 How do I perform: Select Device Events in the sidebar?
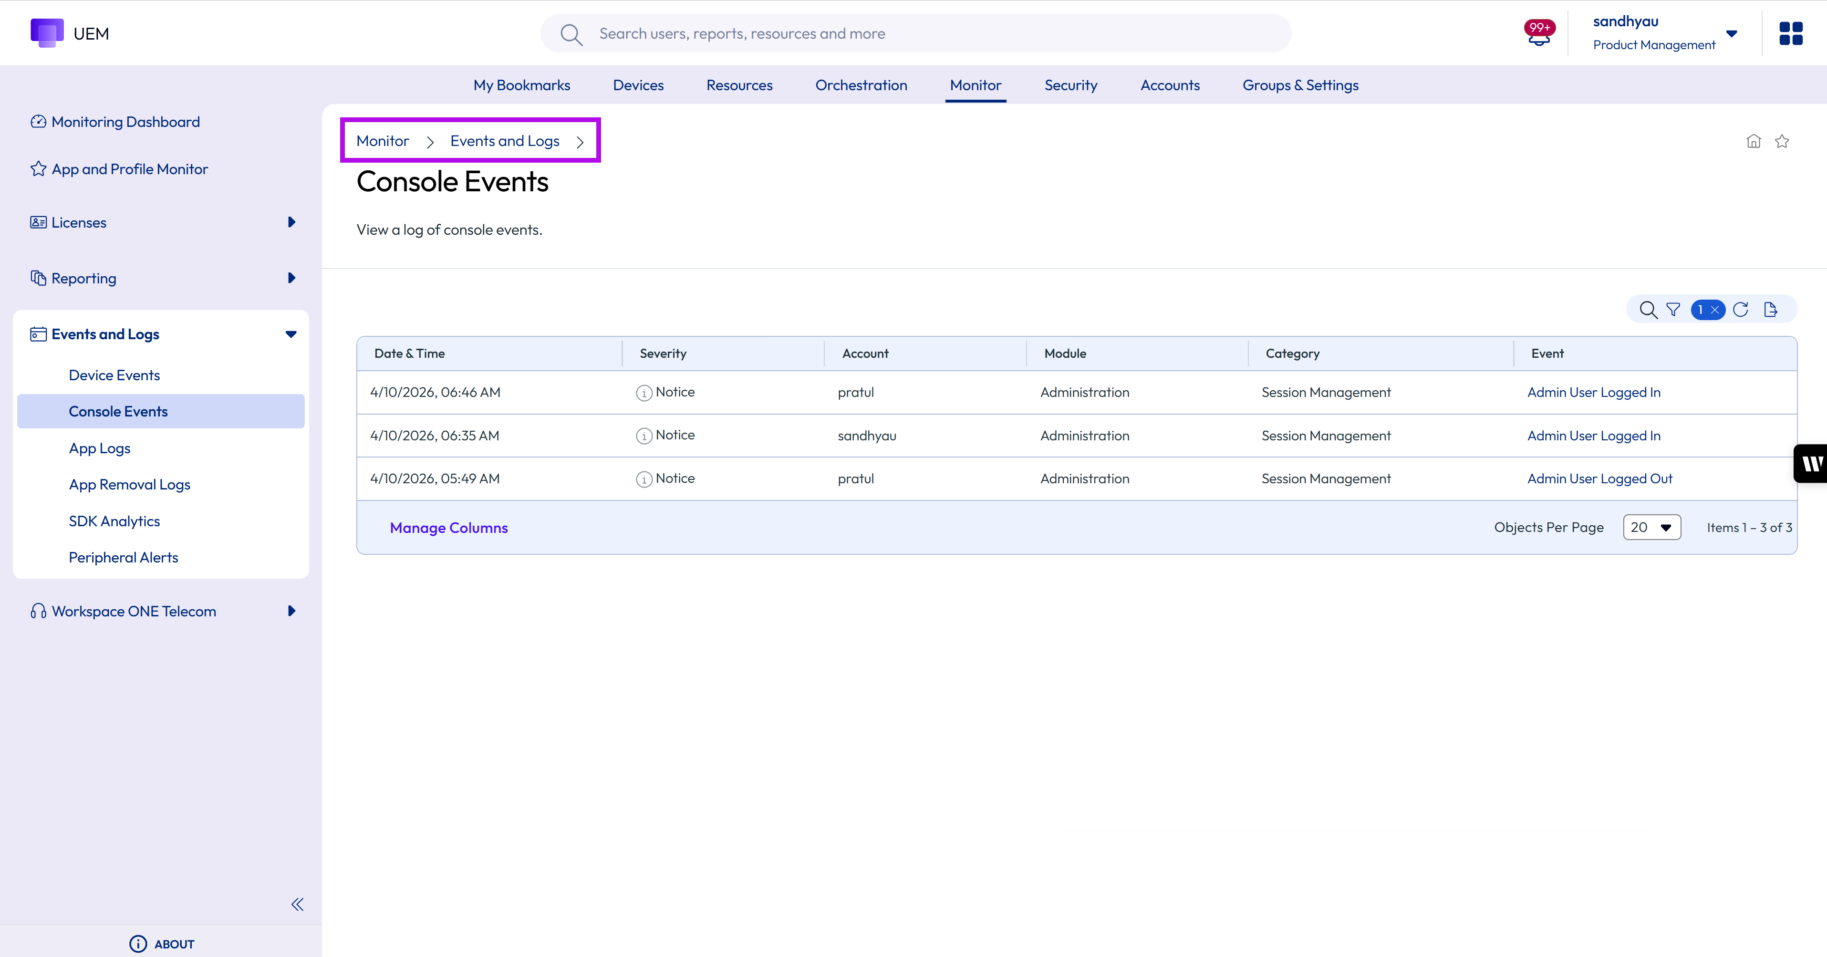(x=114, y=375)
